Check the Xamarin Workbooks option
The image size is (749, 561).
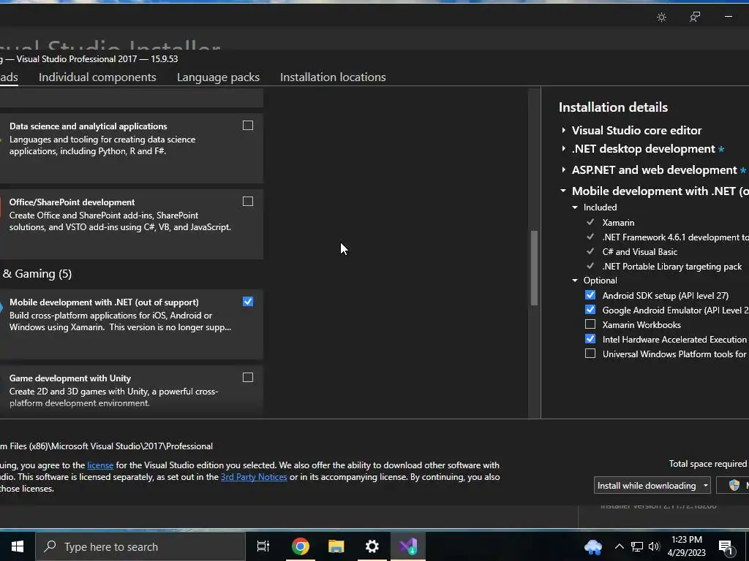coord(590,324)
